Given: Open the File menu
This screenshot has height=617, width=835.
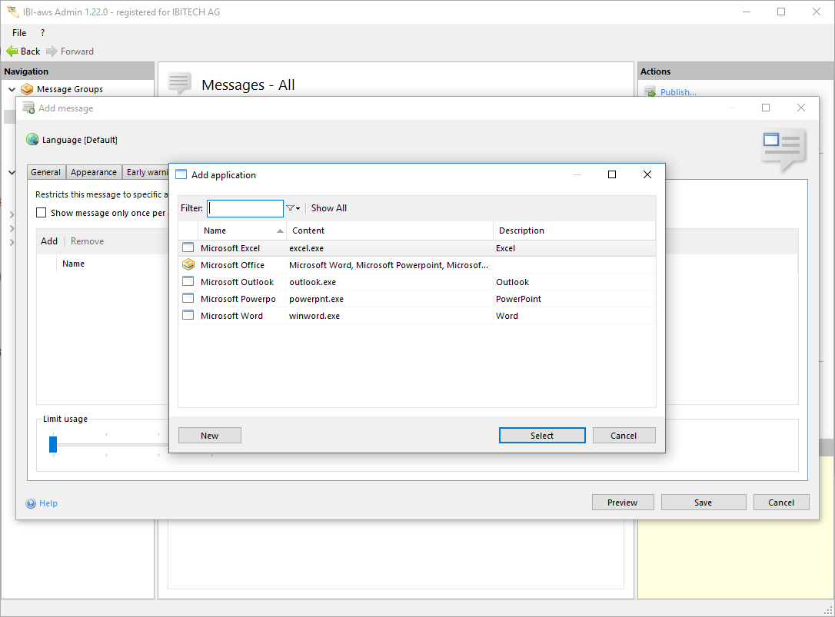Looking at the screenshot, I should coord(19,33).
